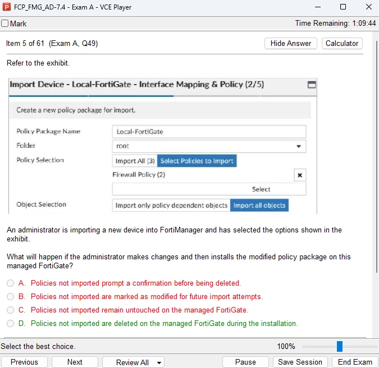Click the Hide Answer button
Viewport: 379px width, 368px height.
click(290, 43)
